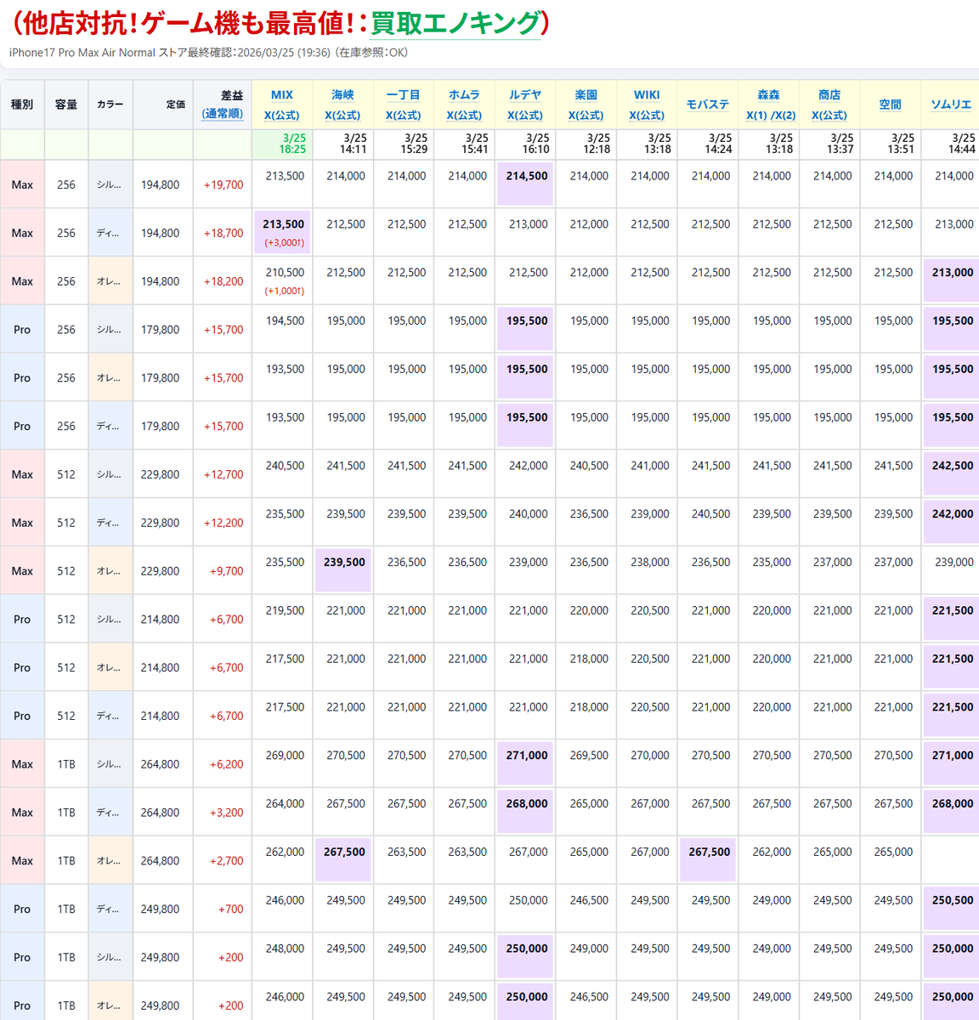The height and width of the screenshot is (1020, 979).
Task: Open the WIKI store header link
Action: [647, 95]
